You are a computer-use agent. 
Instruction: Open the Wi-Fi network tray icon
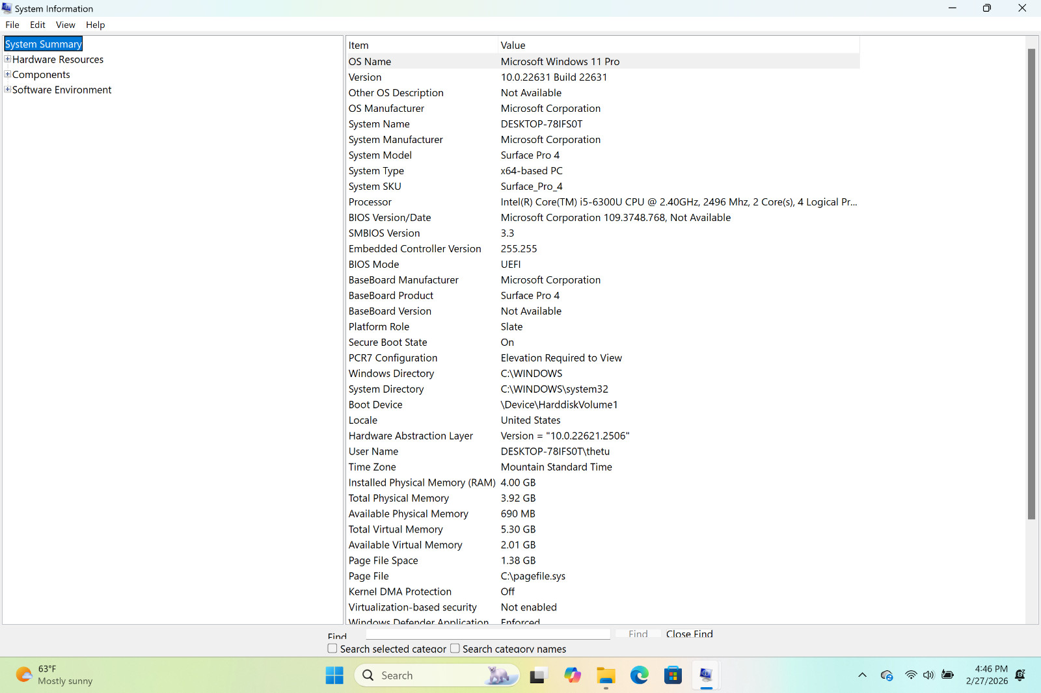tap(911, 675)
